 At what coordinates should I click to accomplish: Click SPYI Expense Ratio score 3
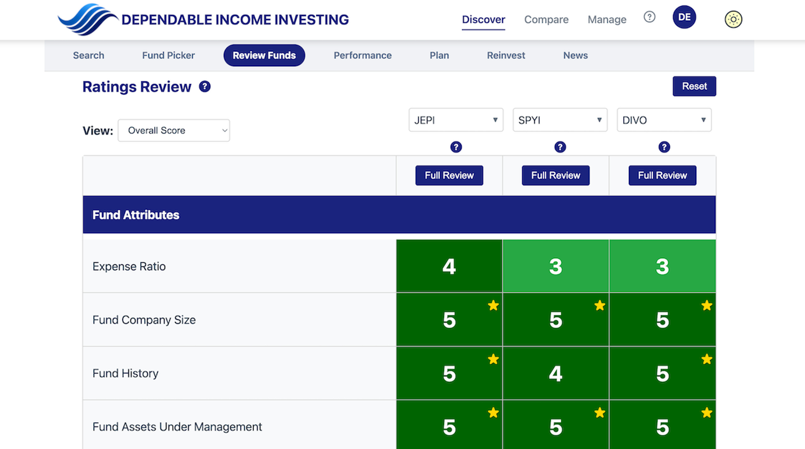click(x=556, y=266)
